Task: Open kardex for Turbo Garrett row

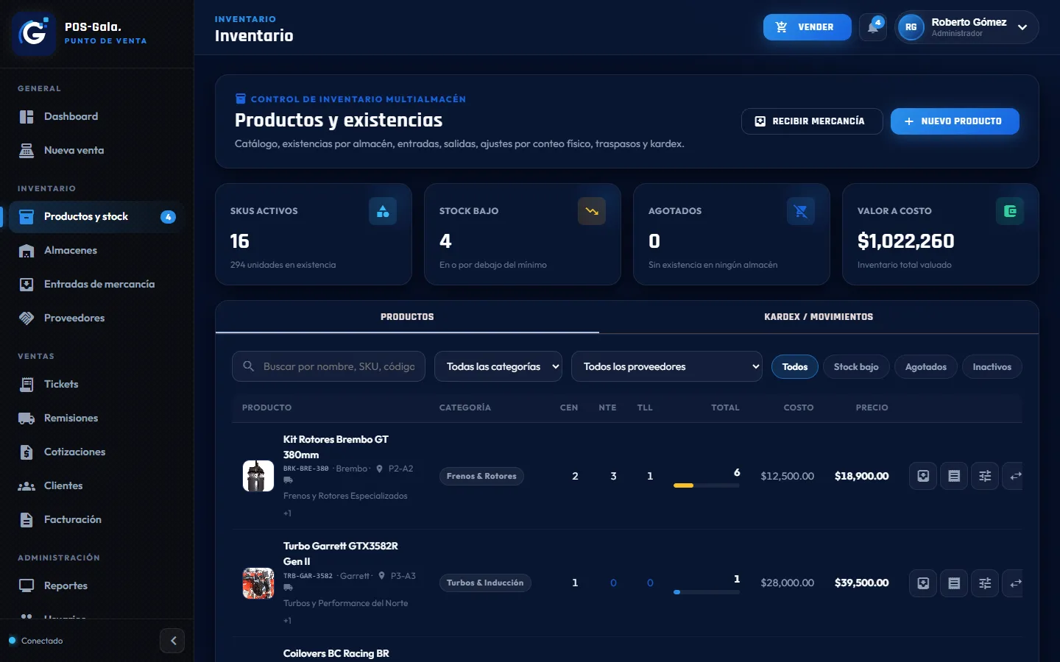Action: 954,583
